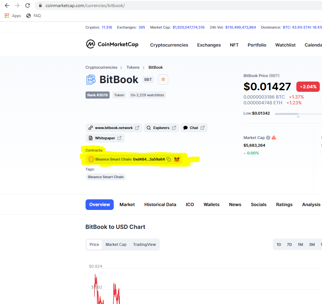Image resolution: width=322 pixels, height=304 pixels.
Task: Open the Explorers dropdown
Action: (x=161, y=128)
